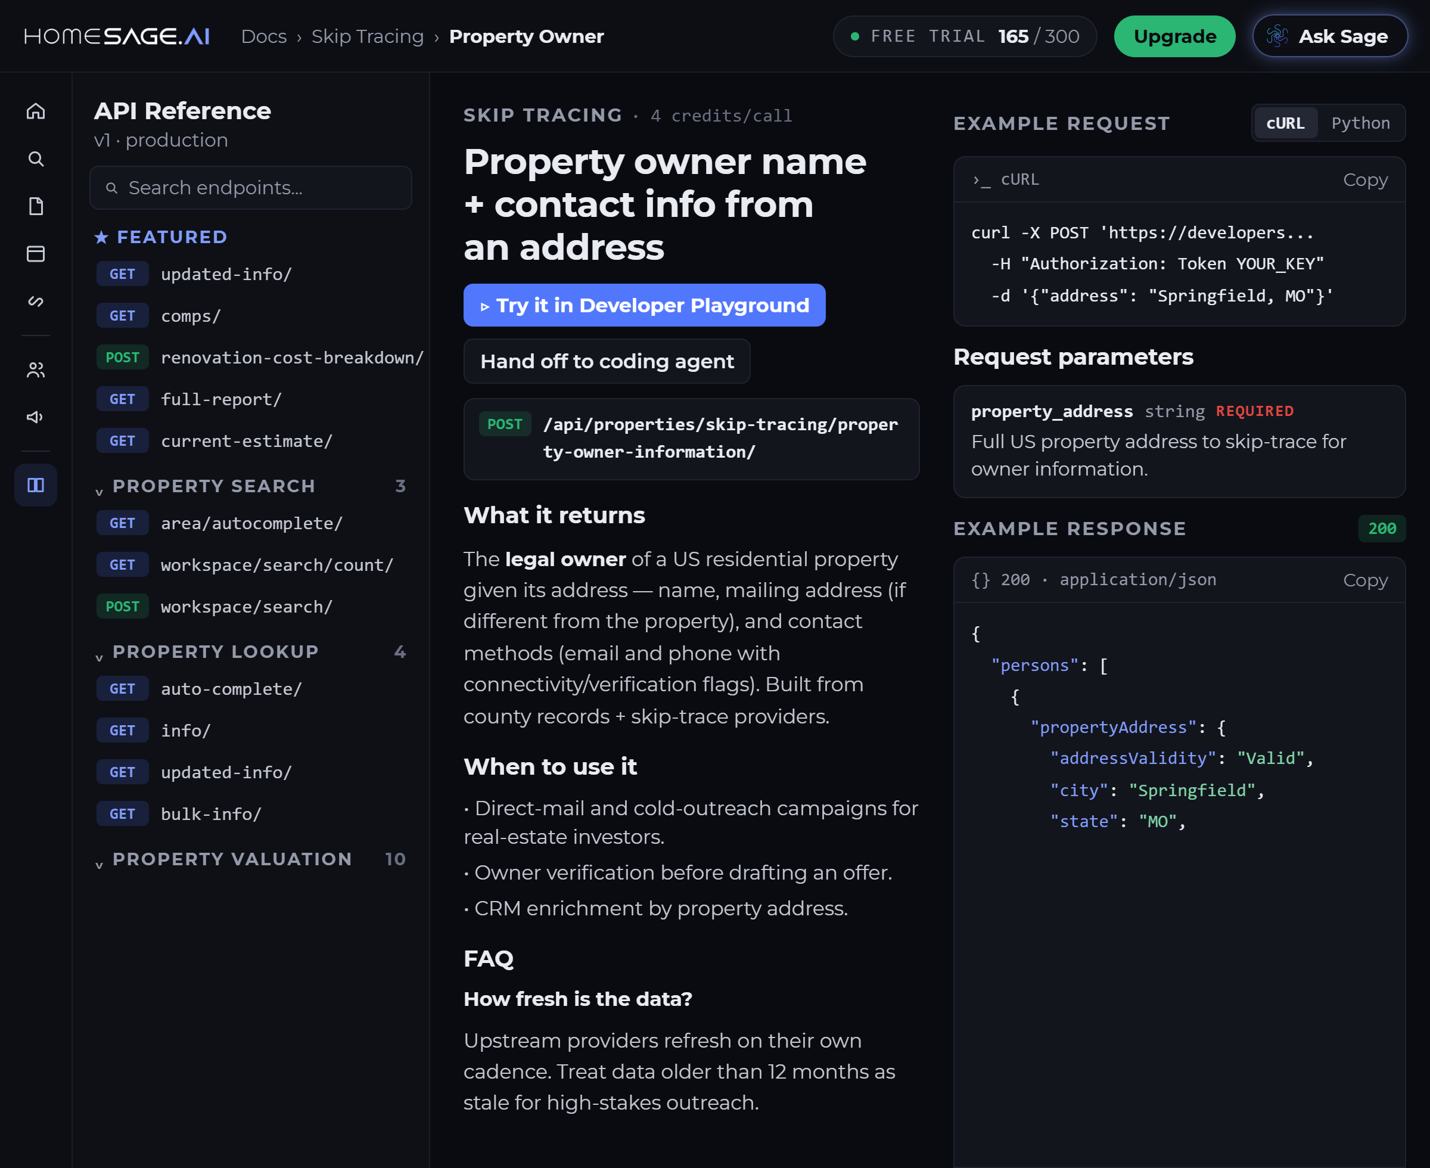
Task: Open GET current-estimate/ endpoint
Action: pyautogui.click(x=250, y=441)
